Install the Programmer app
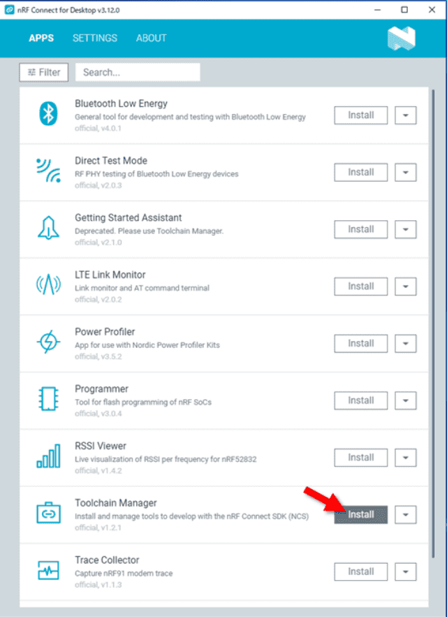The height and width of the screenshot is (617, 447). pyautogui.click(x=361, y=400)
